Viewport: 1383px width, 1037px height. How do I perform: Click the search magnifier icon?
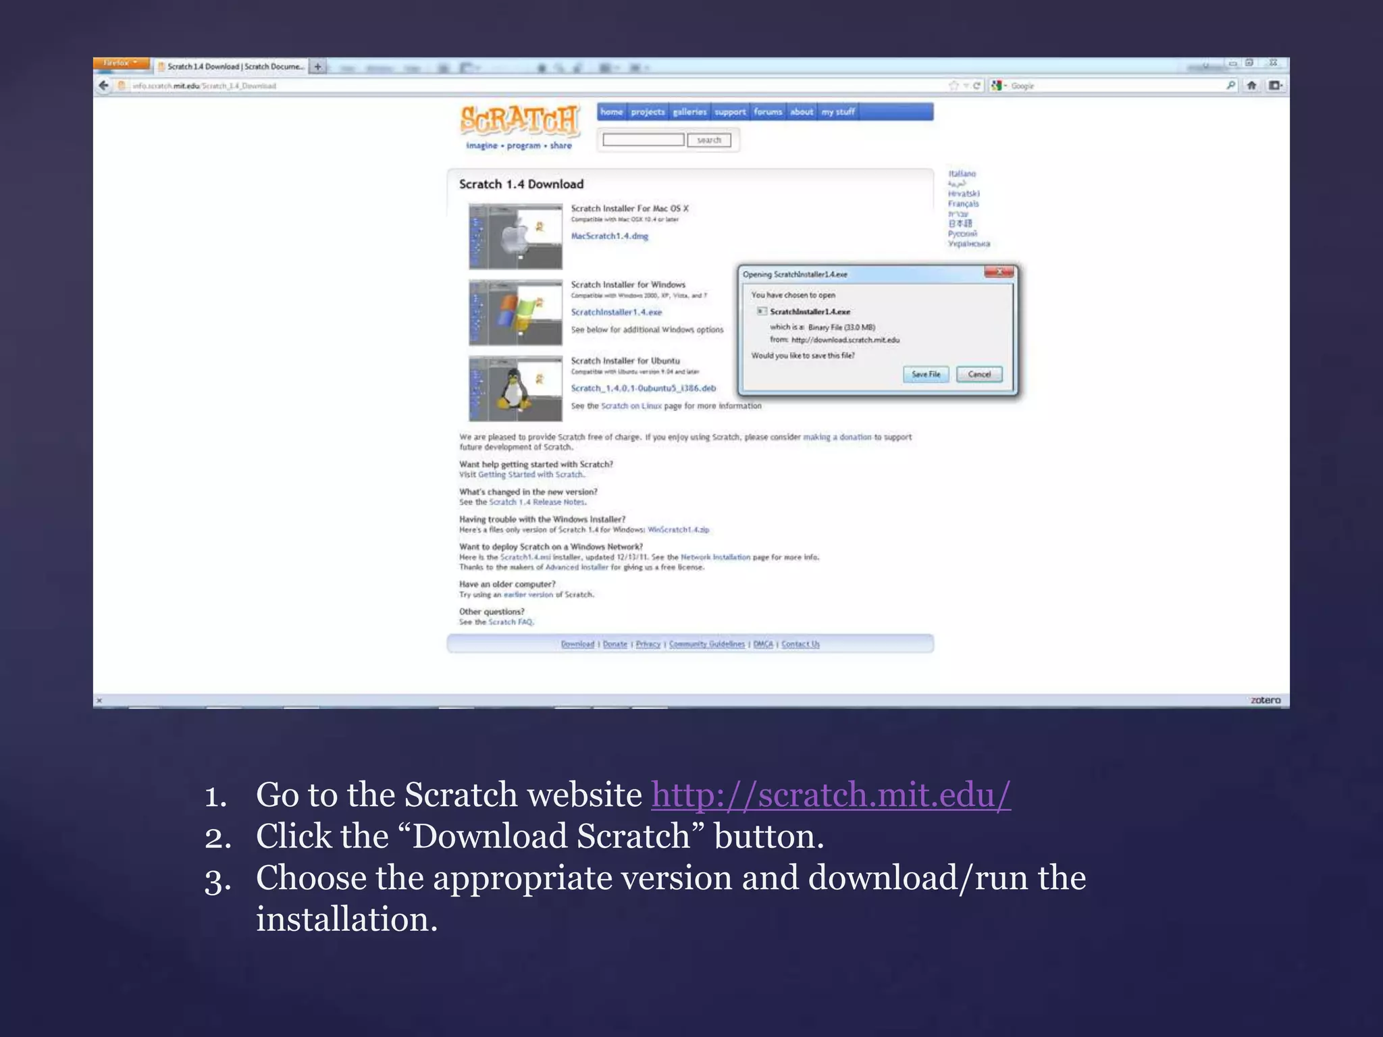pyautogui.click(x=1230, y=85)
